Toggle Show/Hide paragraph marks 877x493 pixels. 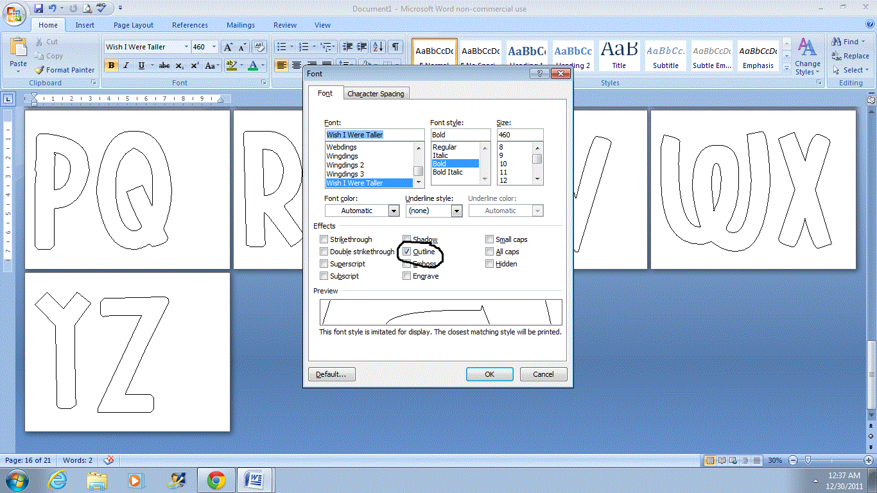click(395, 47)
